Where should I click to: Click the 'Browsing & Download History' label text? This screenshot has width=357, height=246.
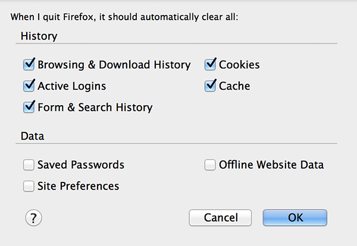(x=114, y=65)
